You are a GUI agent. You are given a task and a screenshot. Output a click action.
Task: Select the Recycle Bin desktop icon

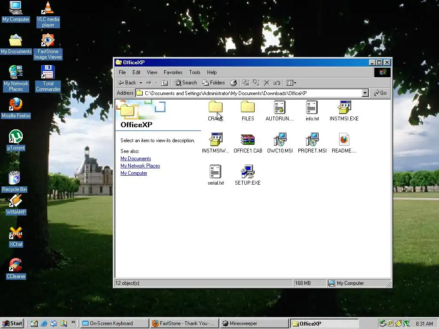tap(15, 182)
